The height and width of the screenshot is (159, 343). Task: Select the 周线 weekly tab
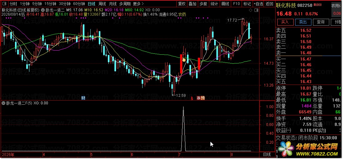tap(102, 4)
